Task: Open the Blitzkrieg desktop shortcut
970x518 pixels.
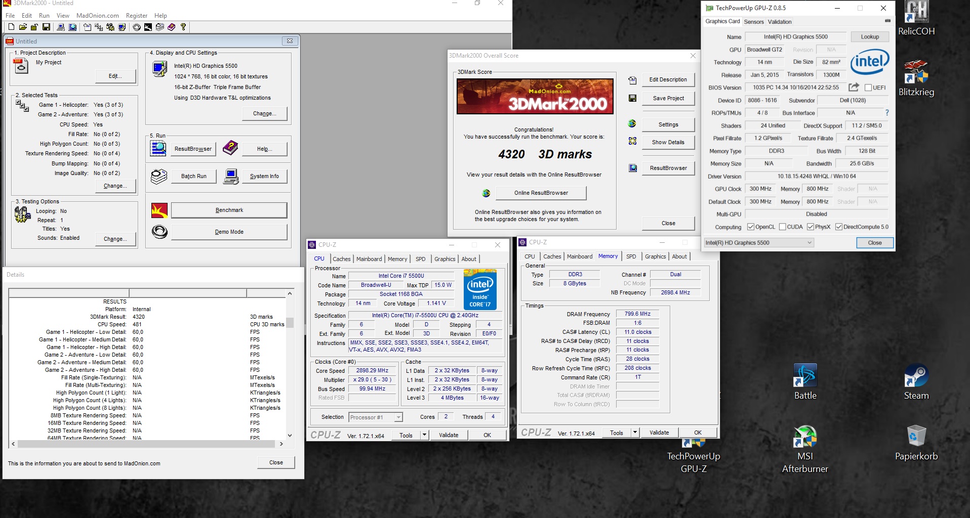Action: point(916,78)
